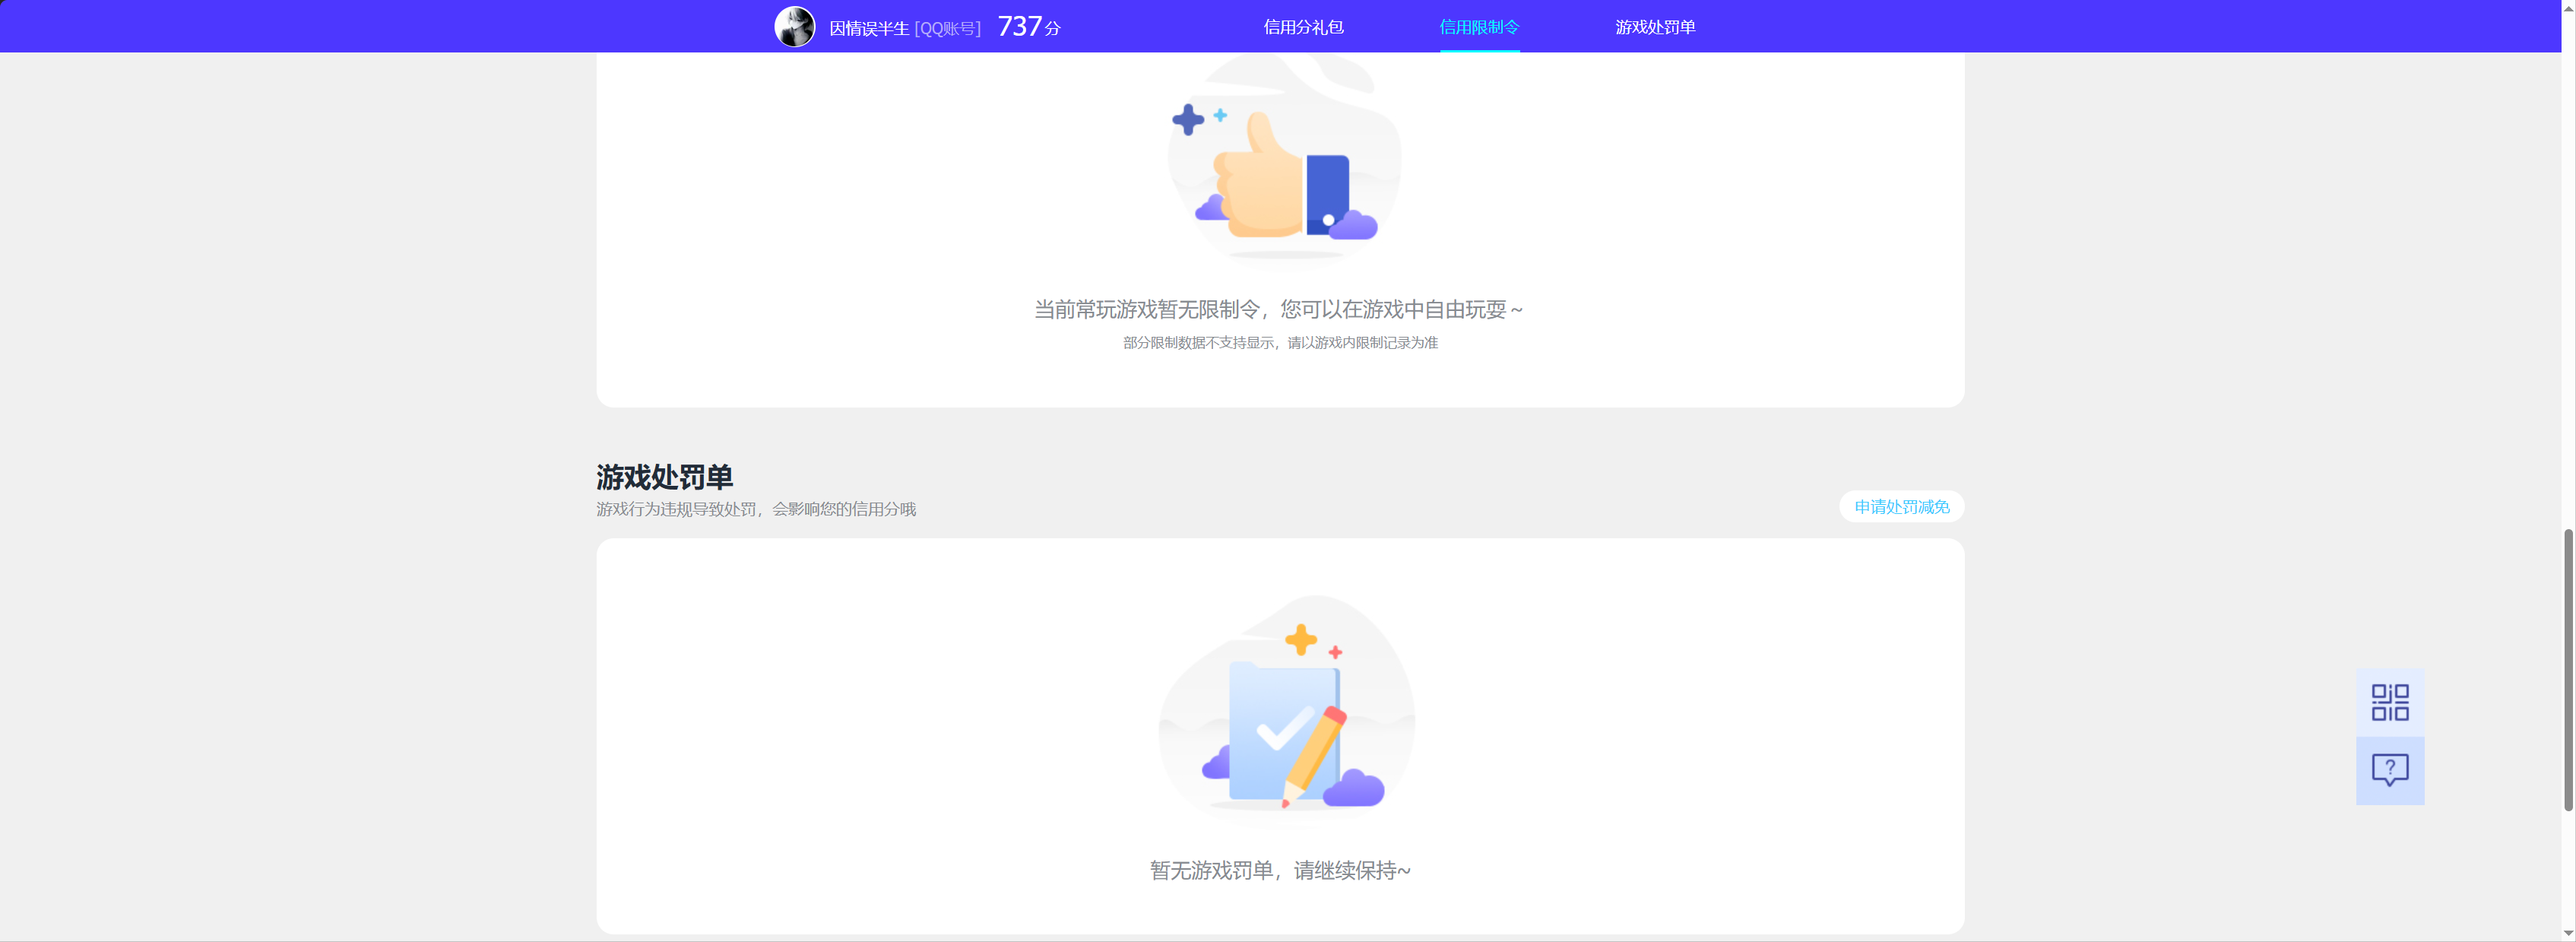Click the [QQ账号] label

(948, 28)
